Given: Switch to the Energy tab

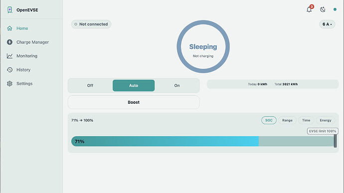Looking at the screenshot, I should tap(326, 120).
